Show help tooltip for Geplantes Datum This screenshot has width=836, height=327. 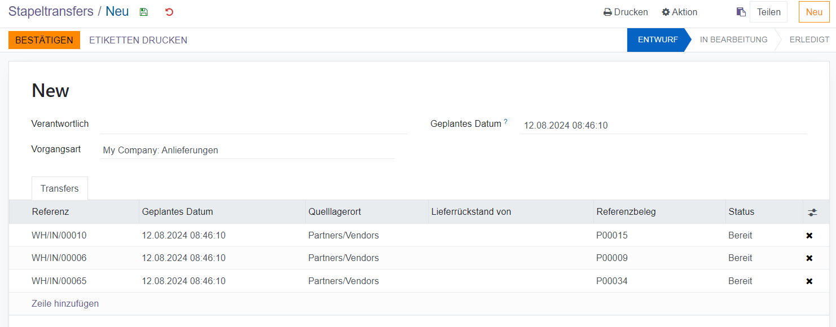[x=505, y=122]
